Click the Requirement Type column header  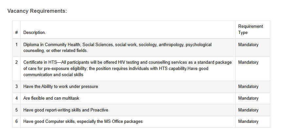[250, 29]
